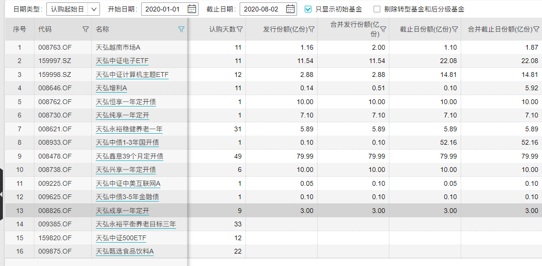Click 截止日份额 value 52.16 in row 8

click(448, 142)
